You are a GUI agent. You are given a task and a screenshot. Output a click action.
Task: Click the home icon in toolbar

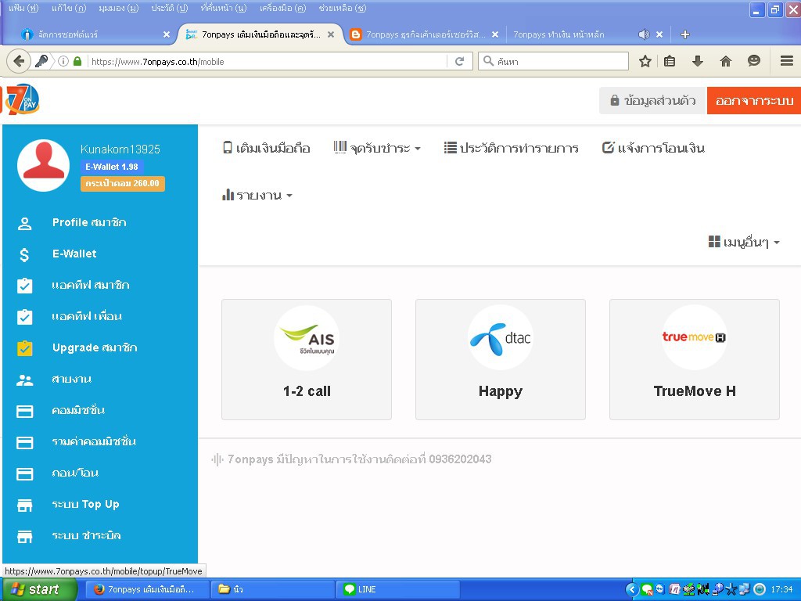tap(726, 61)
